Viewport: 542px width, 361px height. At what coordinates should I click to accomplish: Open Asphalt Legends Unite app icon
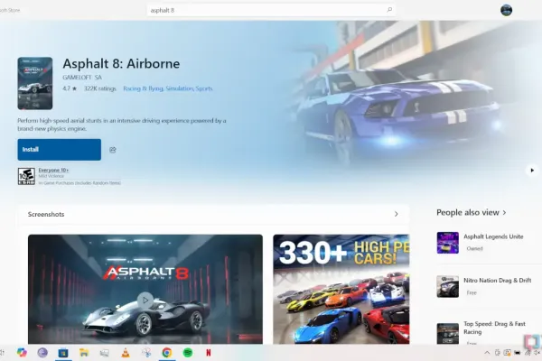point(448,243)
